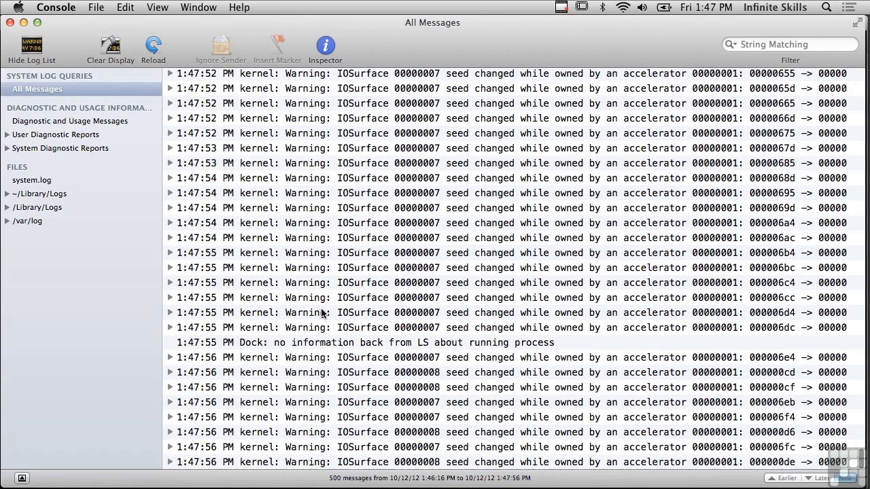Open system.log in the sidebar
Viewport: 870px width, 489px height.
(31, 180)
